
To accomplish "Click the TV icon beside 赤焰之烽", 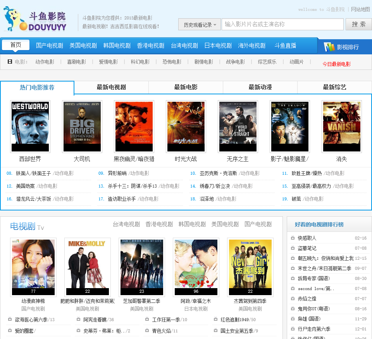I will coord(293,298).
